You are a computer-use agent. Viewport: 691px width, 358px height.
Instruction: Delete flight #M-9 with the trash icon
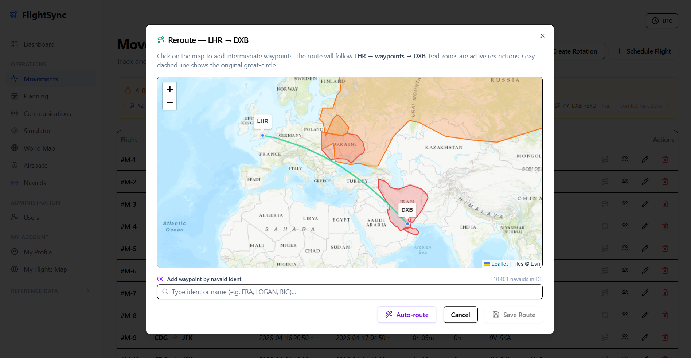[665, 337]
